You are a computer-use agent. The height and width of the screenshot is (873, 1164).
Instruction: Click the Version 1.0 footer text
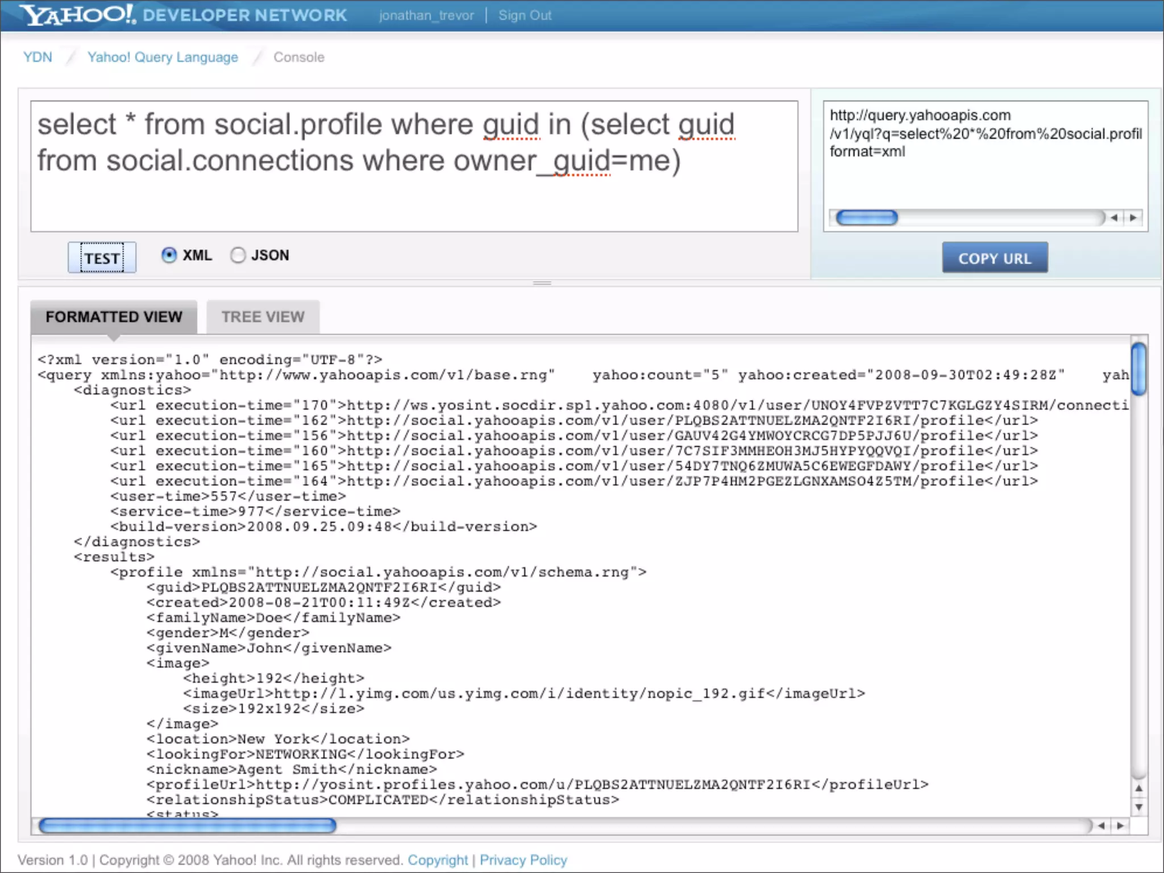pyautogui.click(x=52, y=860)
